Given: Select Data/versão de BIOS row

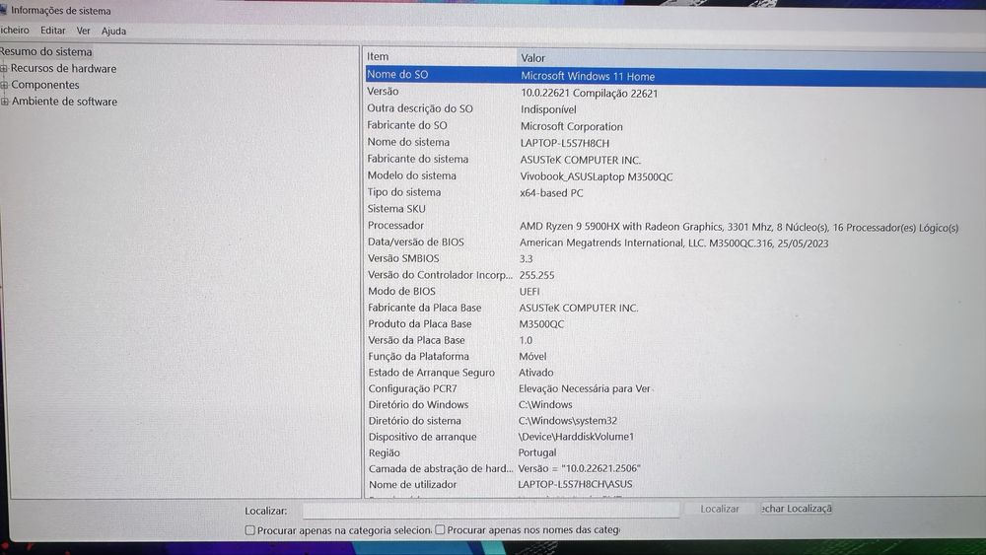Looking at the screenshot, I should [675, 242].
